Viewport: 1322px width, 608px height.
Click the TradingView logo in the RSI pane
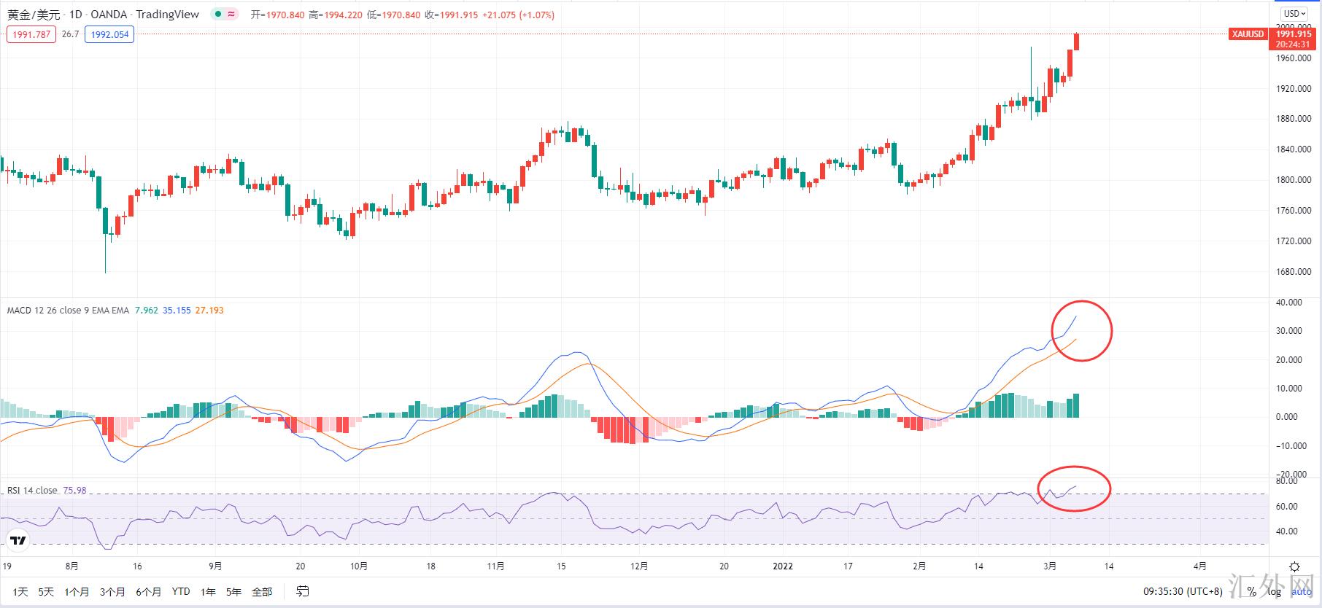(18, 540)
